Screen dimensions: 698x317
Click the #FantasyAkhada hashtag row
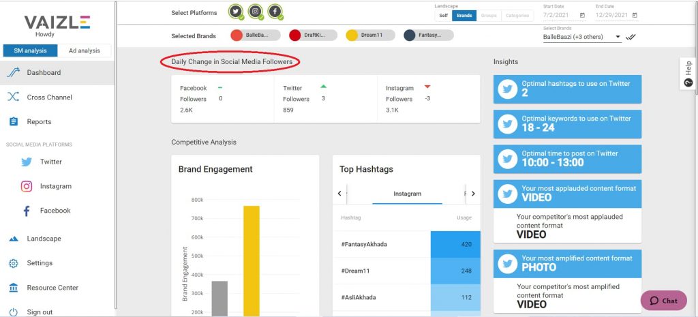pyautogui.click(x=406, y=245)
